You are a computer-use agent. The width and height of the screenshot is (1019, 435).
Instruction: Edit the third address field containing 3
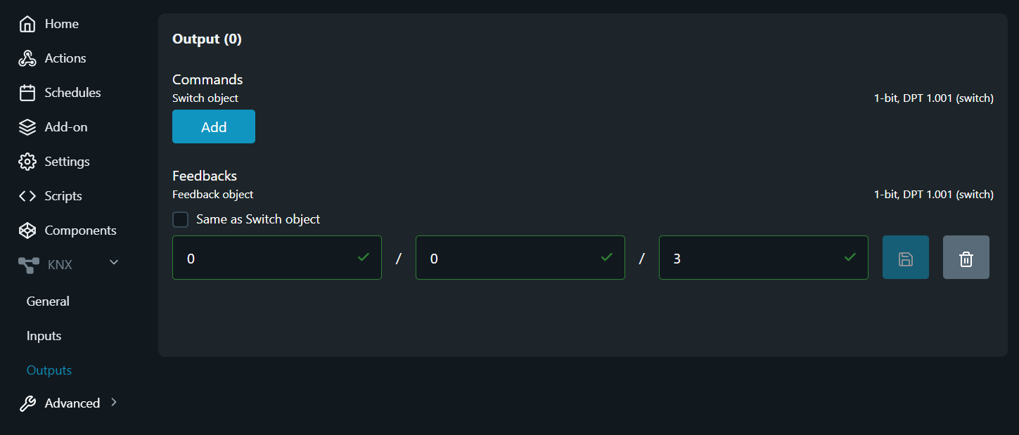coord(754,258)
